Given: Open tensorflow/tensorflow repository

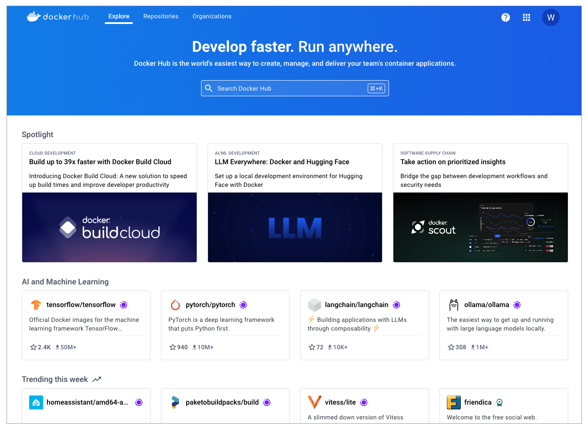Looking at the screenshot, I should click(81, 305).
